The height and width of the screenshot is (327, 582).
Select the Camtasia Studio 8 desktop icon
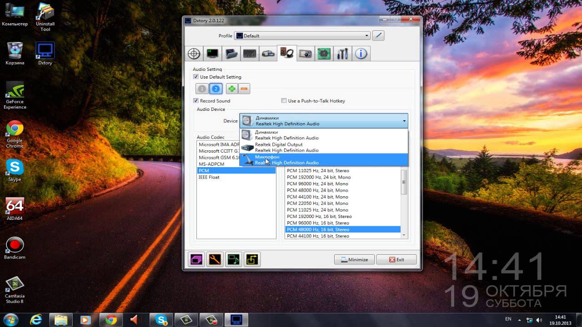click(x=15, y=290)
